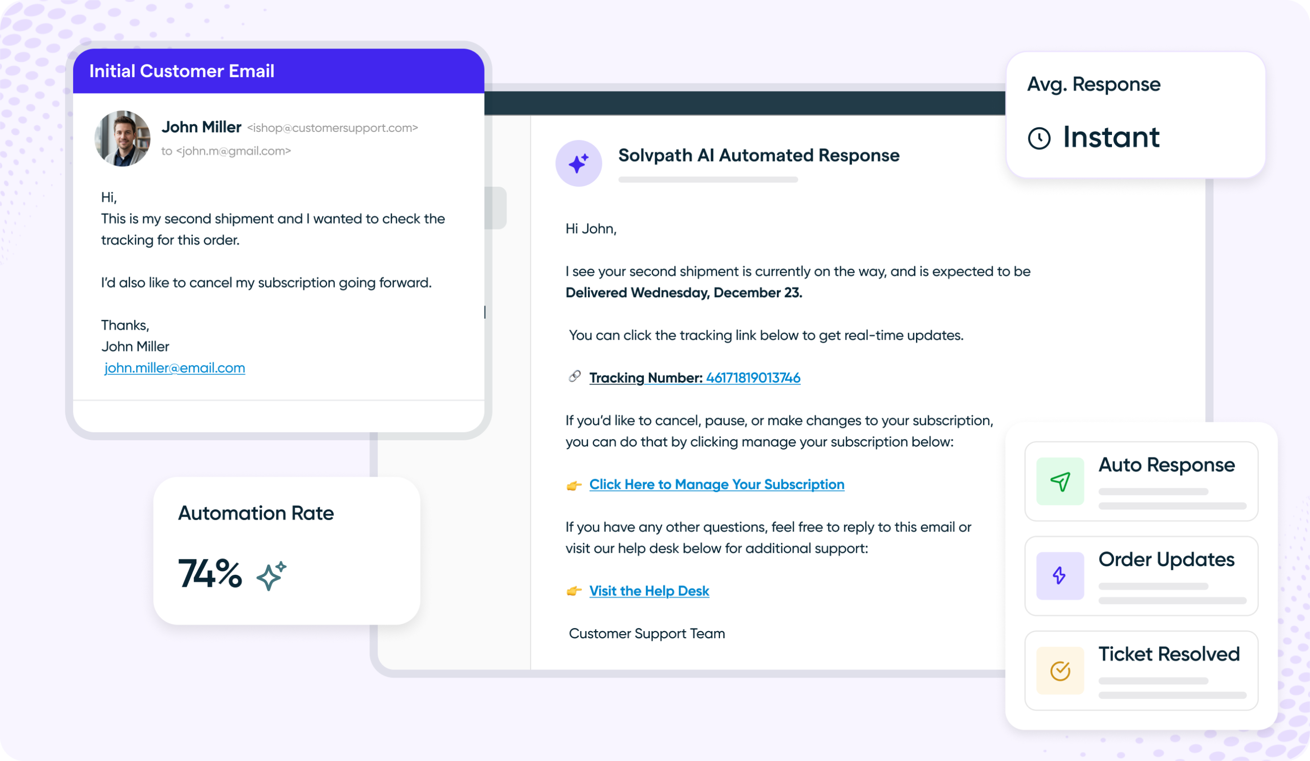Viewport: 1310px width, 761px height.
Task: Click the john.miller@email.com email link
Action: pyautogui.click(x=174, y=368)
